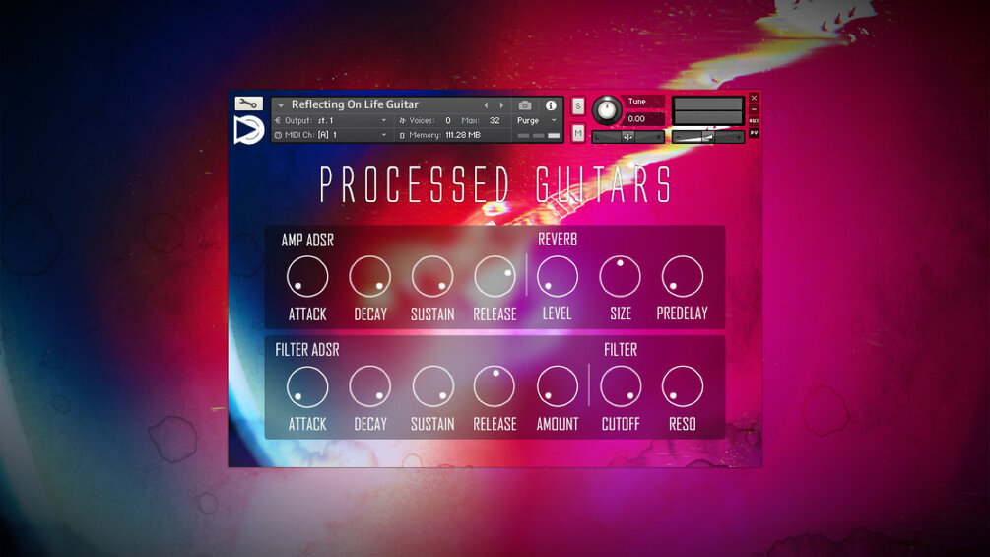Image resolution: width=990 pixels, height=557 pixels.
Task: Click the Reverb Level knob
Action: [558, 277]
